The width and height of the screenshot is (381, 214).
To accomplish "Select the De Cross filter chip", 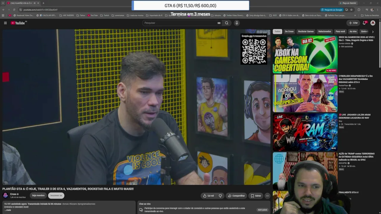I will [x=289, y=32].
